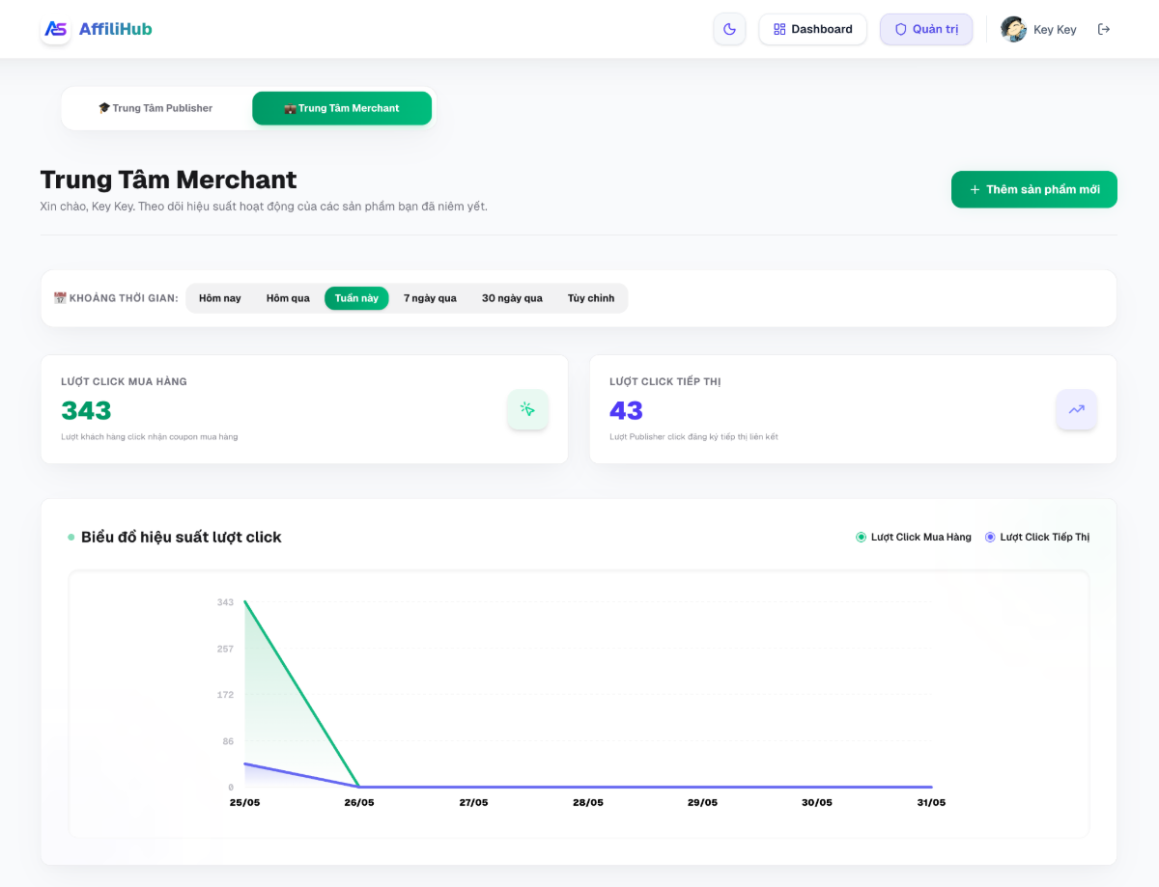This screenshot has width=1159, height=887.
Task: Click the purchase clicks cursor icon
Action: click(x=527, y=409)
